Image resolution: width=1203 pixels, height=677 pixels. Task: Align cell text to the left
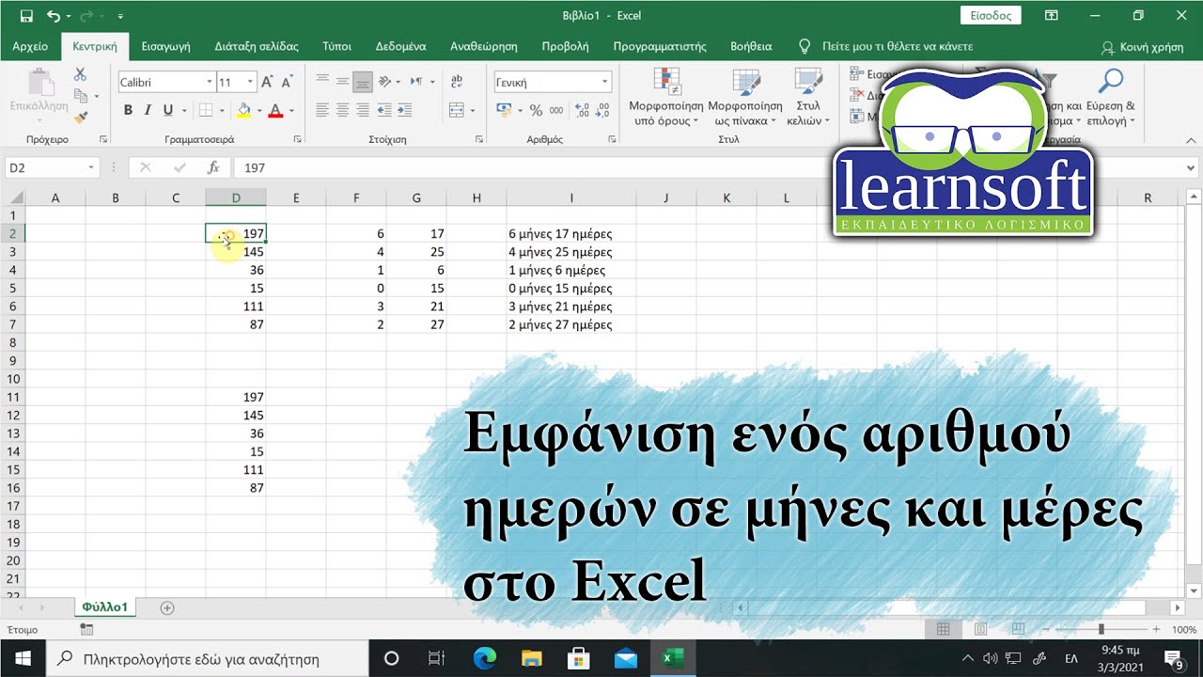click(x=322, y=110)
